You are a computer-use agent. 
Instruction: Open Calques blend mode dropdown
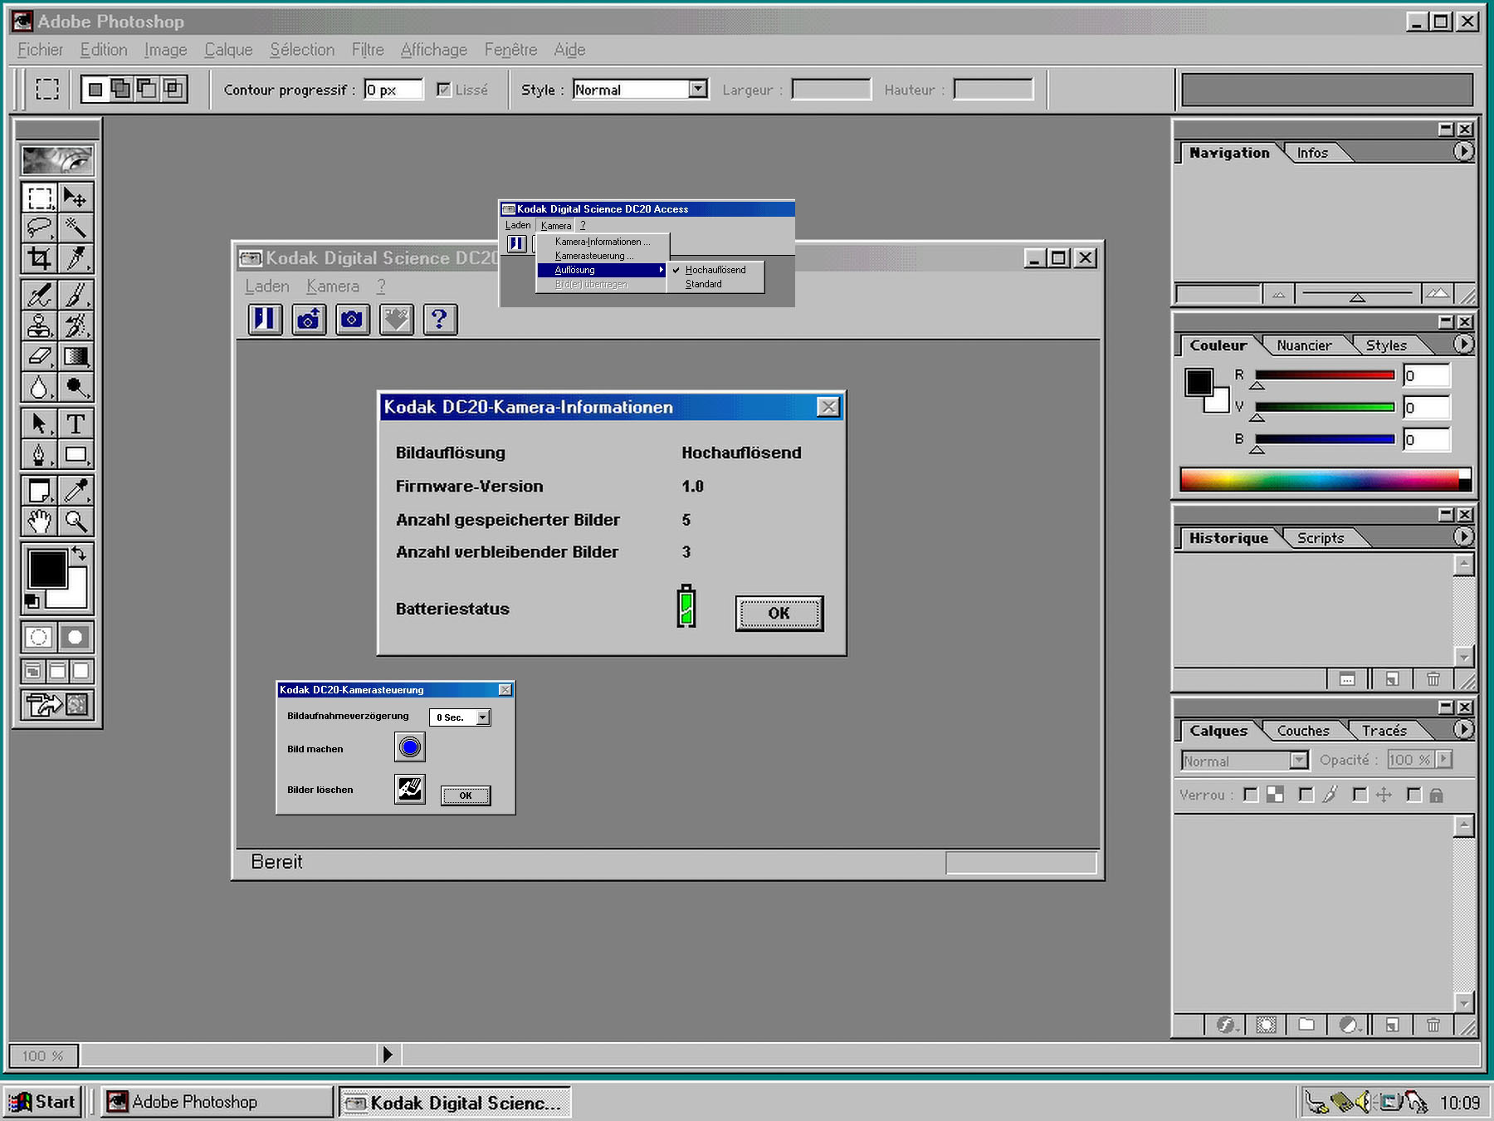1299,761
